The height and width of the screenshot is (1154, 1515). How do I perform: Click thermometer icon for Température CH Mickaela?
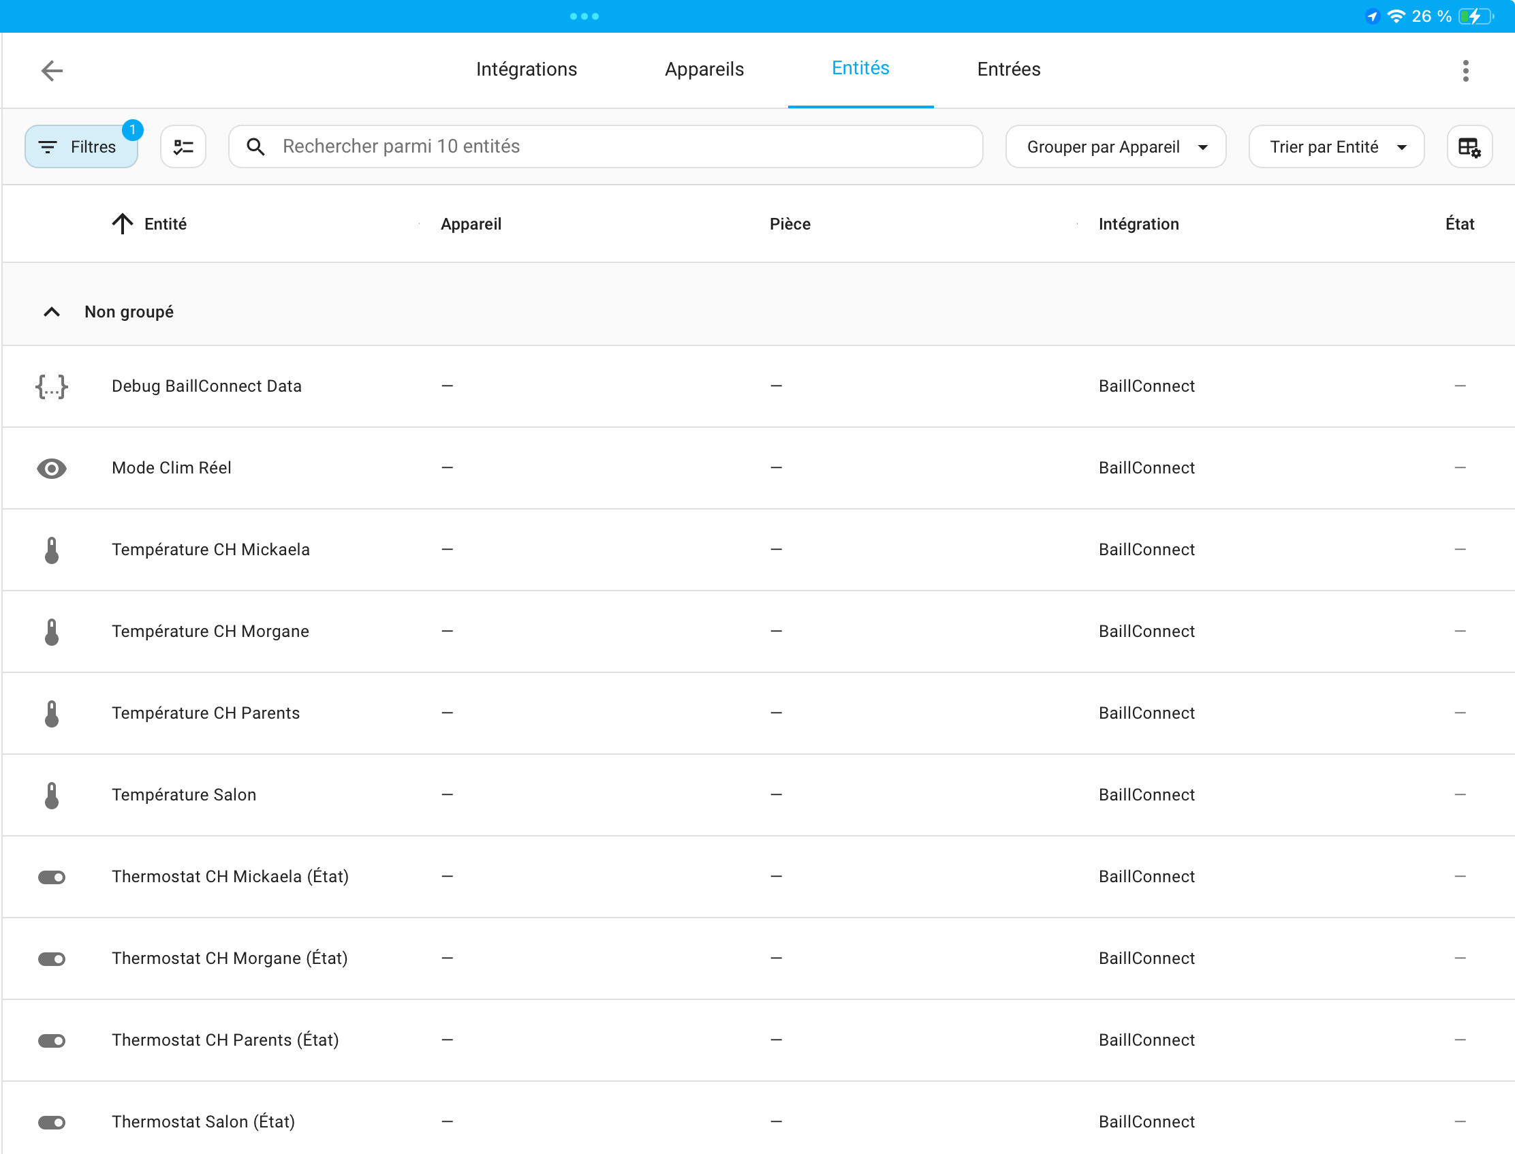tap(52, 550)
